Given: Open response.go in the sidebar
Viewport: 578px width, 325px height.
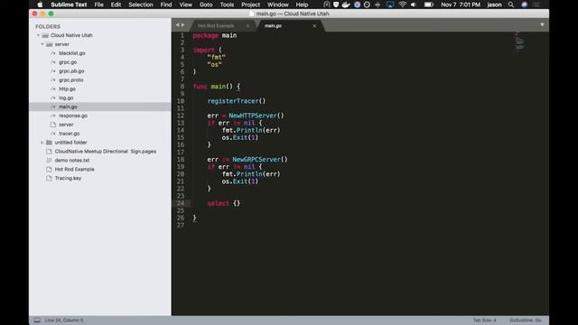Looking at the screenshot, I should coord(73,116).
